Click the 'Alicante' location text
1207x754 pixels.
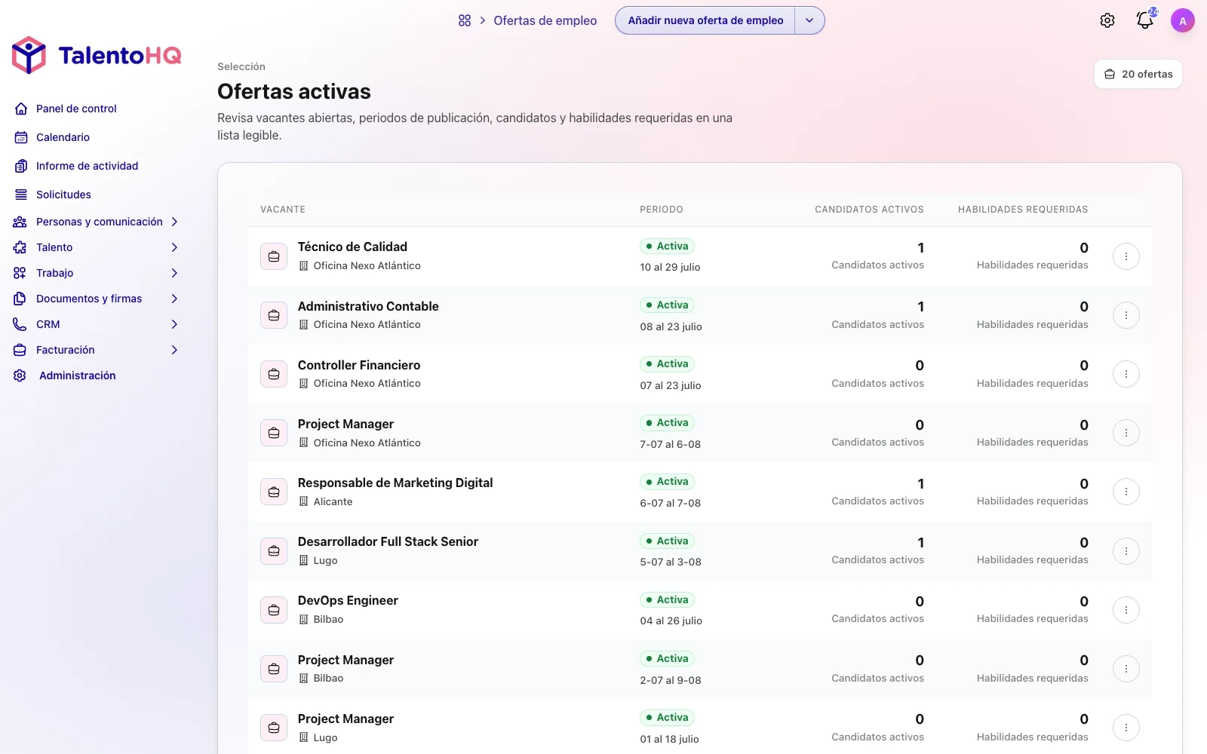[x=333, y=501]
